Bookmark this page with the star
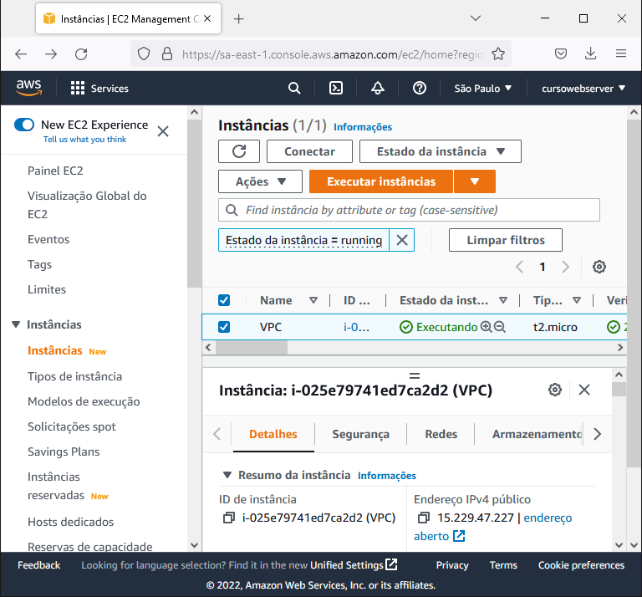Screen dimensions: 642x597 tap(498, 54)
